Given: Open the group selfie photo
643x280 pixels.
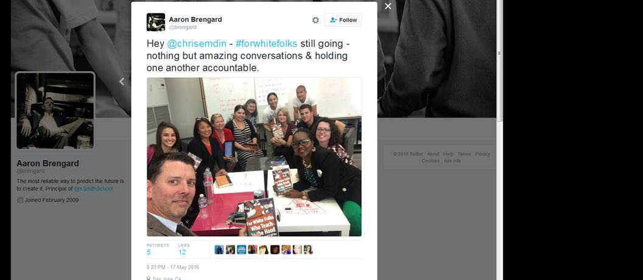Looking at the screenshot, I should (x=255, y=157).
